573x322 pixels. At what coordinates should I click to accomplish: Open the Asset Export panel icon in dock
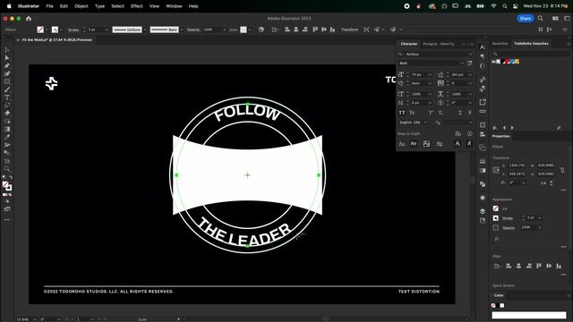[483, 102]
